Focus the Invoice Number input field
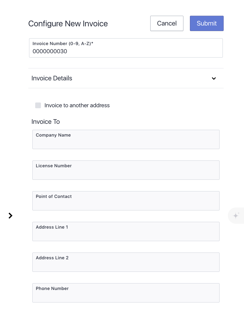This screenshot has height=309, width=244. [126, 48]
